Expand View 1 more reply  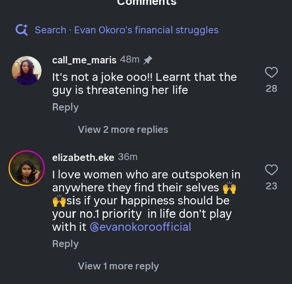coord(118,266)
